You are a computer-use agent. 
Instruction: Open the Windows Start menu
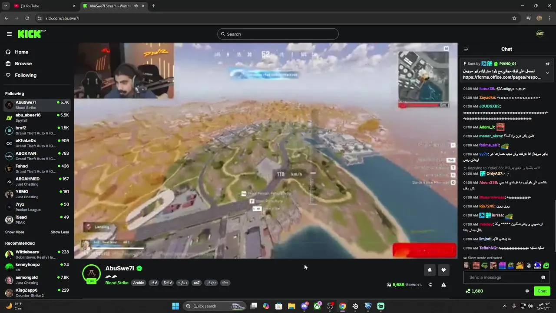coord(175,306)
